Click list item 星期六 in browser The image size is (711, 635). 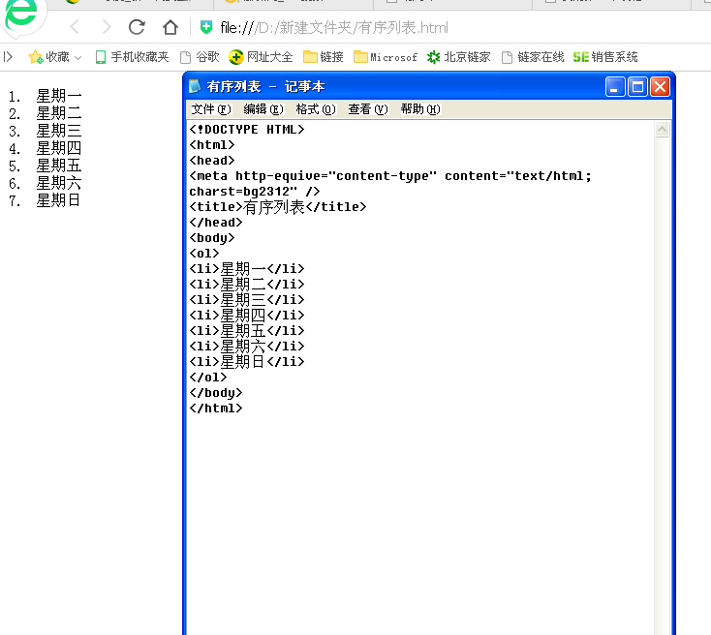58,183
